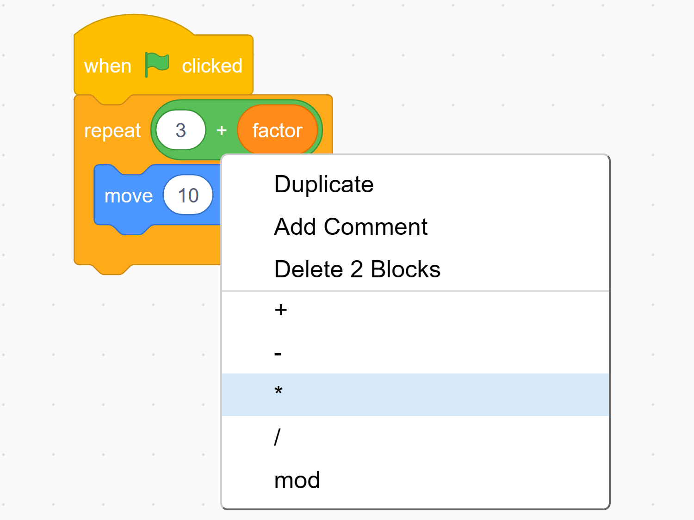
Task: Click the 10 value inside move block
Action: 188,195
